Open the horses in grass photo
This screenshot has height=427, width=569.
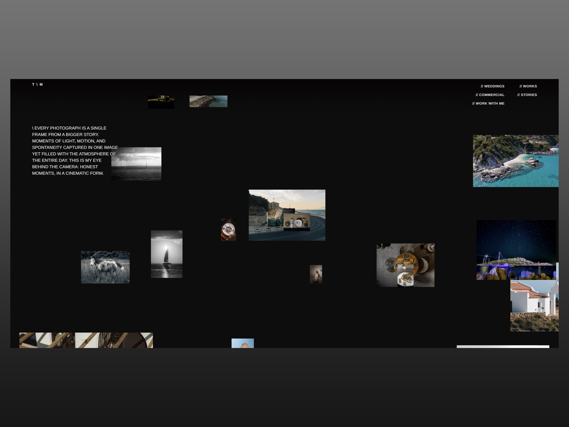pyautogui.click(x=105, y=267)
